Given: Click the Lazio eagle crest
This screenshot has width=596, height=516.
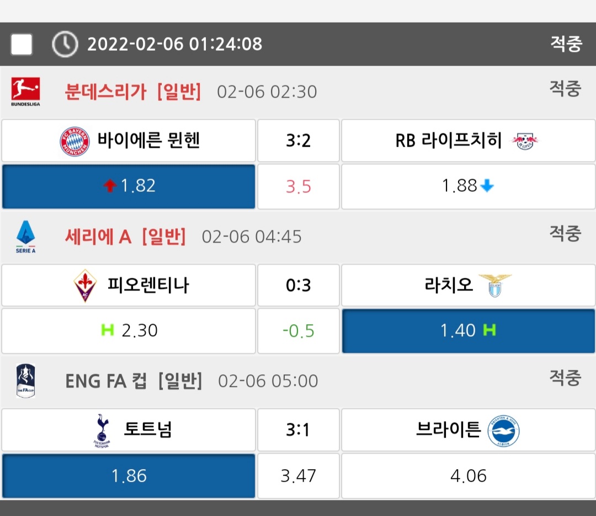Looking at the screenshot, I should tap(494, 286).
